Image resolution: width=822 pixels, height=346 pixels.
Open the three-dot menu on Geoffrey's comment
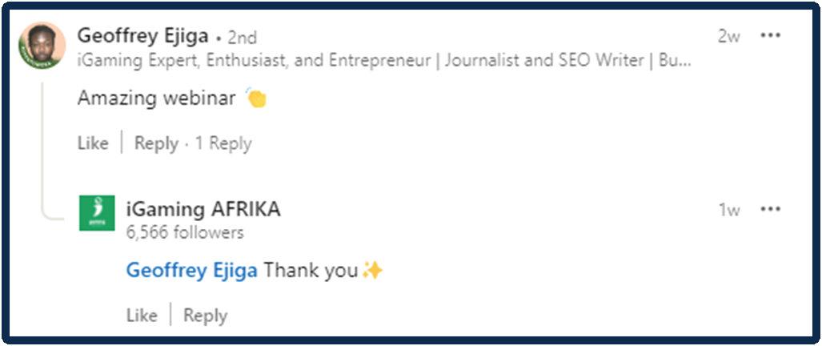coord(771,35)
